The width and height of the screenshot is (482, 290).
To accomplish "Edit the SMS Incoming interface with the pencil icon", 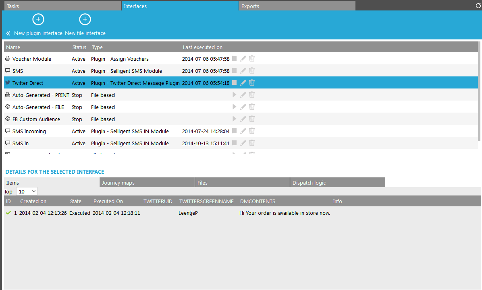I will (x=243, y=131).
